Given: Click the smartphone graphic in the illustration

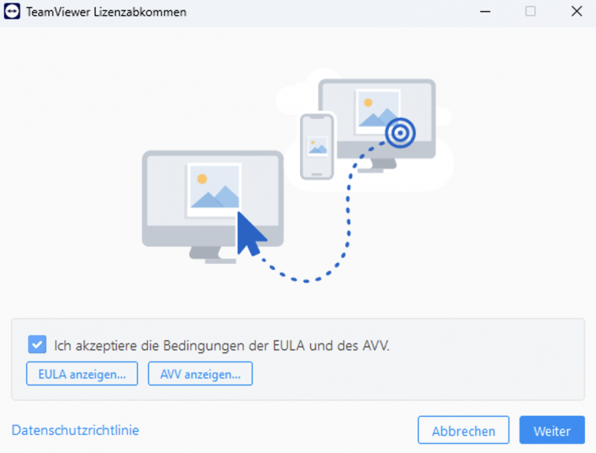Looking at the screenshot, I should [x=316, y=146].
